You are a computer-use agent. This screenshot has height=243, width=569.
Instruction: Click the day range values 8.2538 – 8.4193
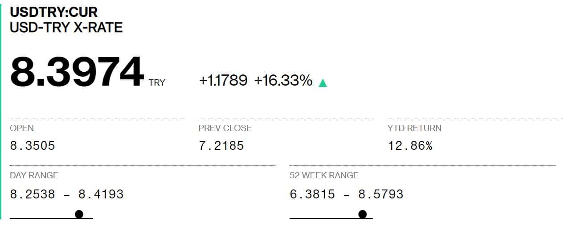click(67, 194)
